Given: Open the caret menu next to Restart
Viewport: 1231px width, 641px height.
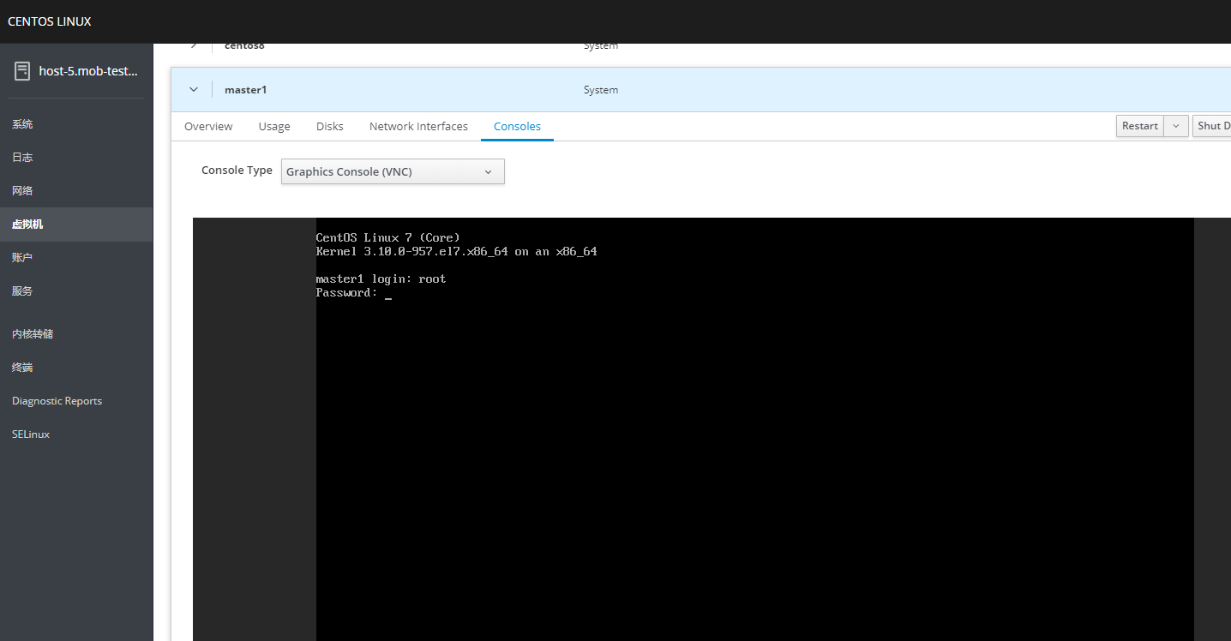Looking at the screenshot, I should coord(1177,126).
